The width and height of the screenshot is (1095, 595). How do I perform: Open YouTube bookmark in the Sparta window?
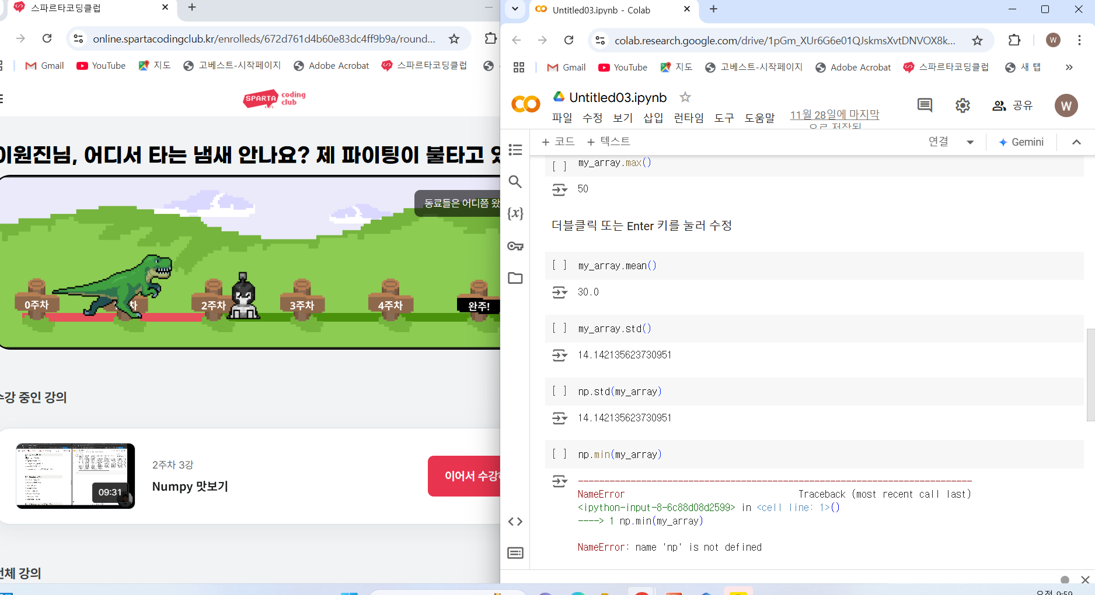(101, 66)
